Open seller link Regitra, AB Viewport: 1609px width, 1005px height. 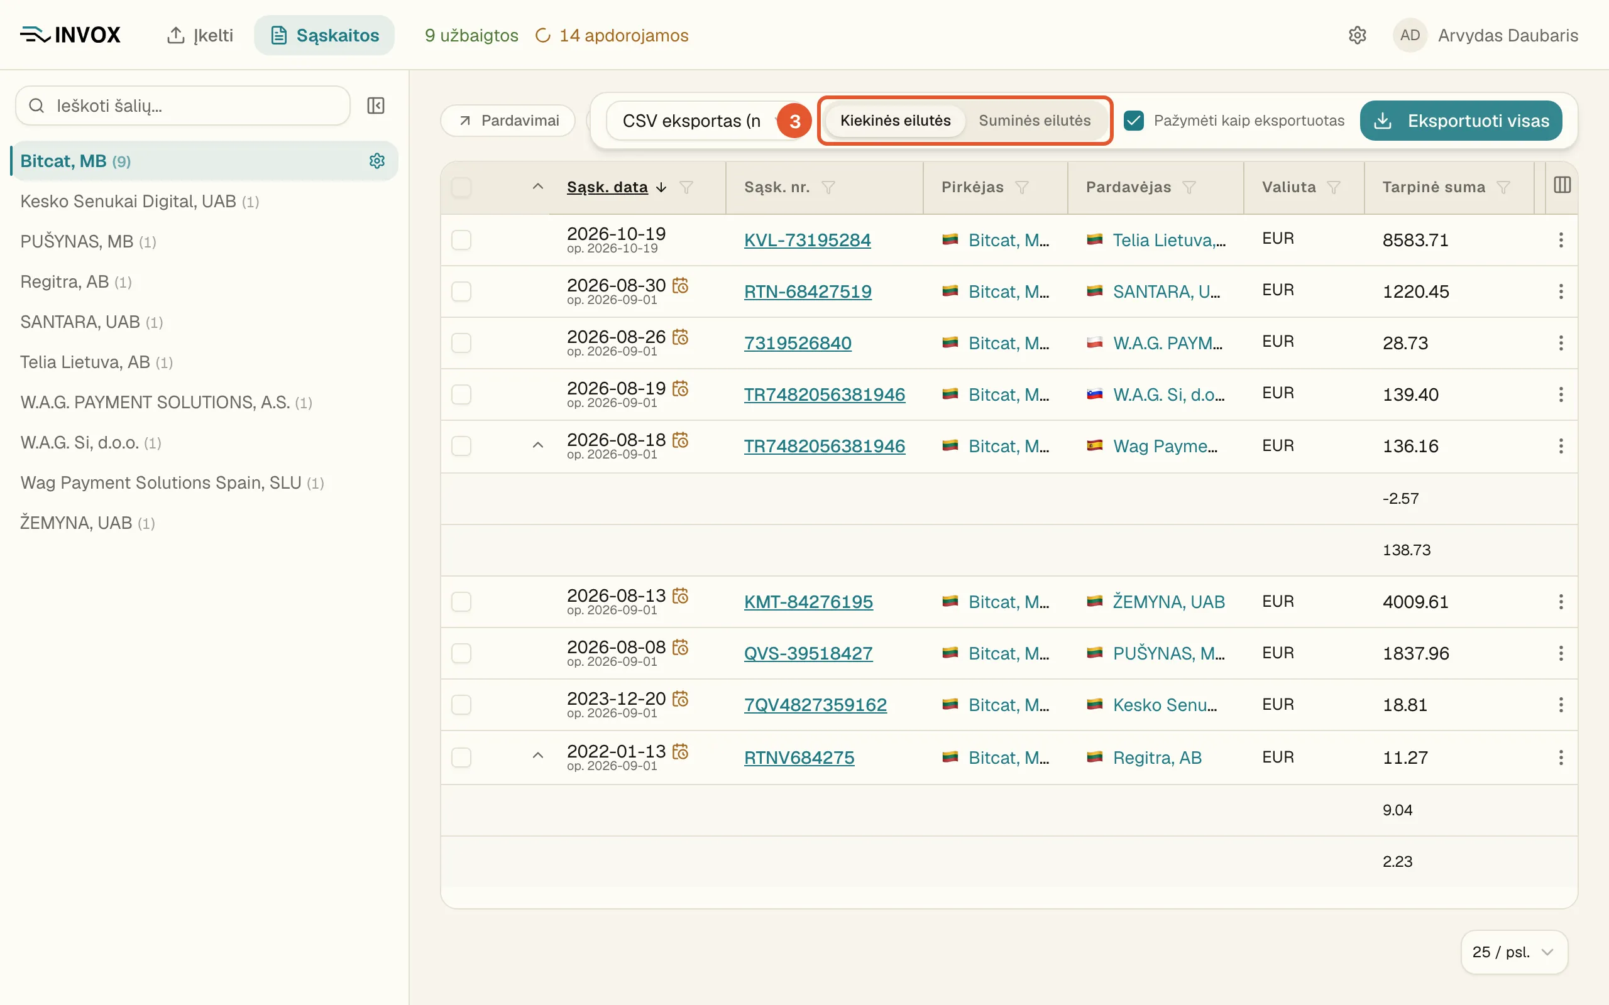1157,758
